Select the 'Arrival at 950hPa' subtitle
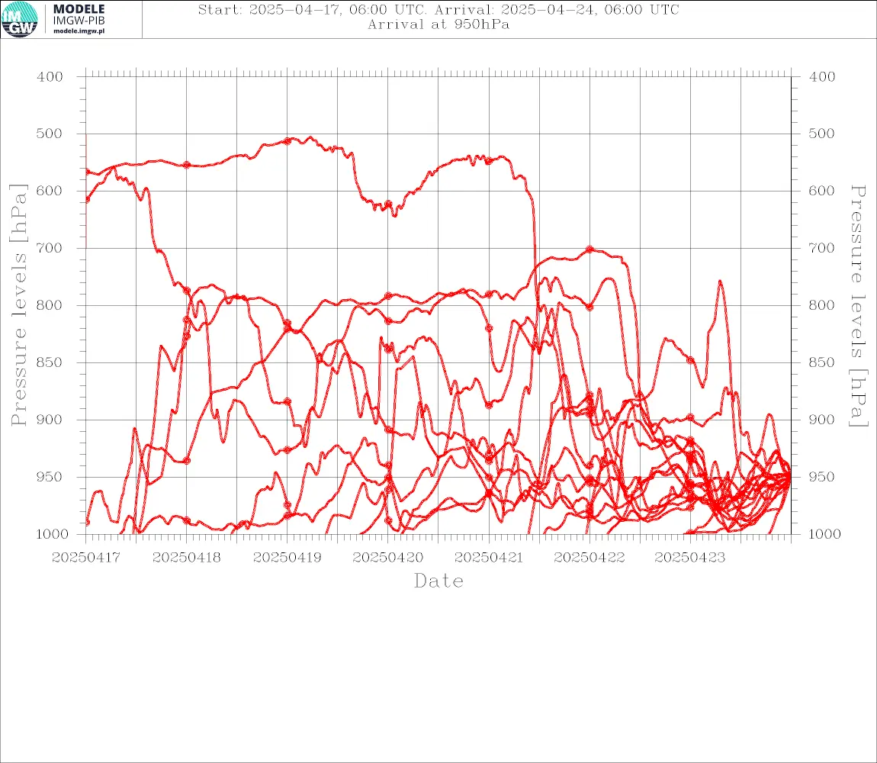The height and width of the screenshot is (763, 877). coord(438,24)
